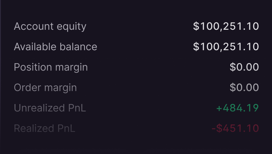Select the Available balance amount $100,251.10
The width and height of the screenshot is (272, 154).
coord(226,47)
